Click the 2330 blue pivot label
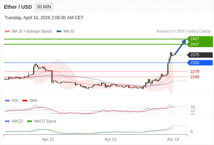The width and height of the screenshot is (214, 145). pyautogui.click(x=200, y=63)
